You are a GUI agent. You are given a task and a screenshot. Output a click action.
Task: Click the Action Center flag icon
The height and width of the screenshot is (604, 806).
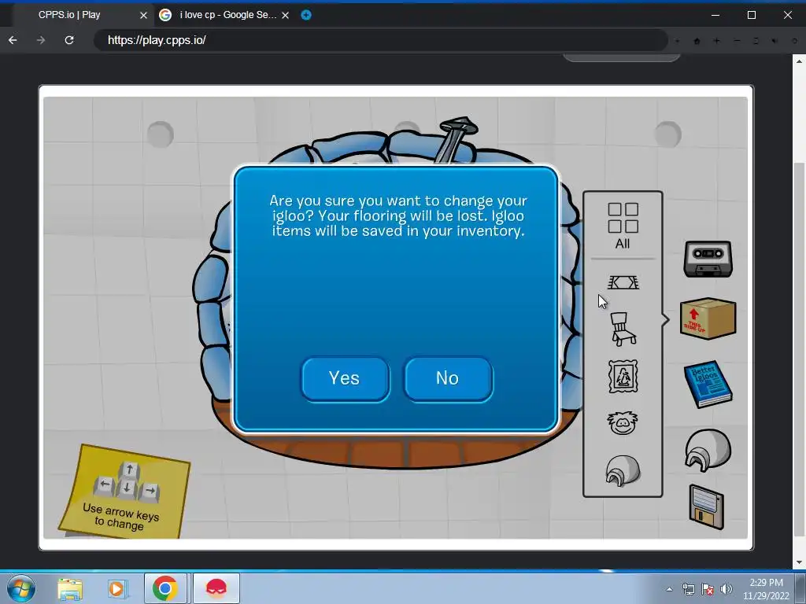pos(708,589)
